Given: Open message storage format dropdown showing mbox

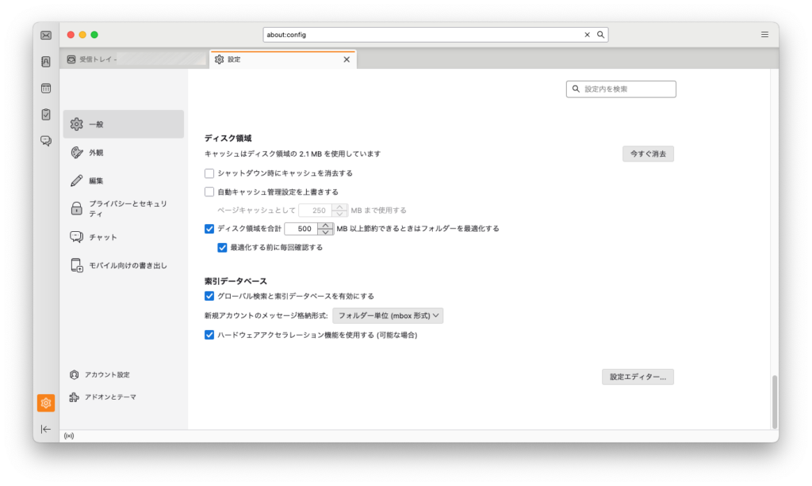Looking at the screenshot, I should [x=388, y=315].
